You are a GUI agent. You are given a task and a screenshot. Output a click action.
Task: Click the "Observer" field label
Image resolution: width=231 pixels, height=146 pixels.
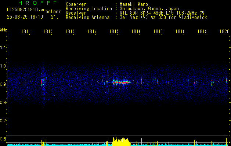click(76, 4)
